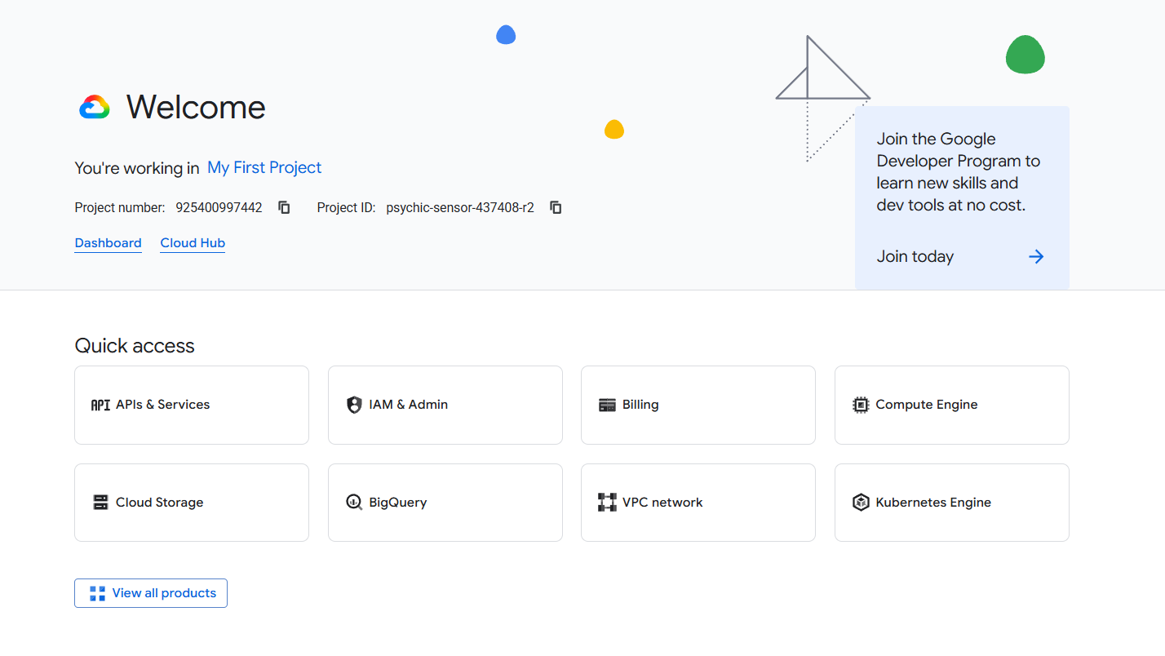Open the Billing quick access card
Image resolution: width=1165 pixels, height=656 pixels.
click(698, 405)
